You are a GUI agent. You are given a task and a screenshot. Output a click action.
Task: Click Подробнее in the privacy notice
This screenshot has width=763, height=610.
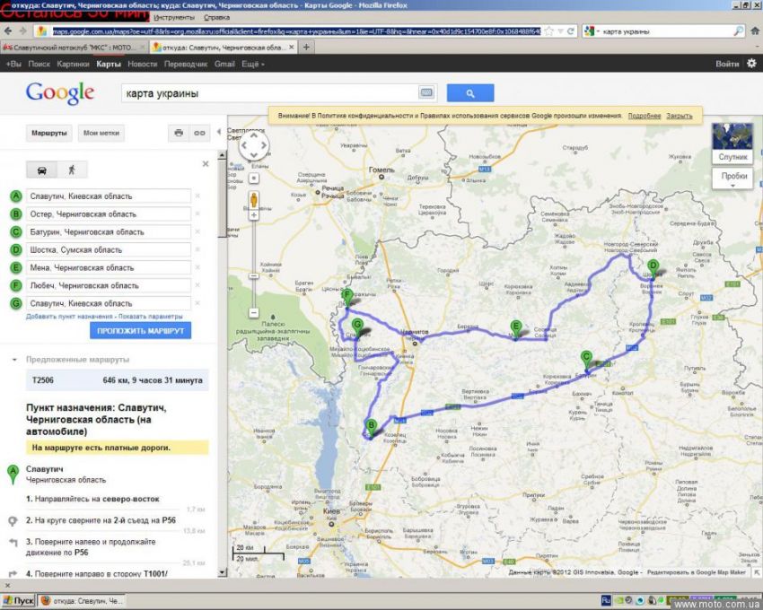coord(645,116)
